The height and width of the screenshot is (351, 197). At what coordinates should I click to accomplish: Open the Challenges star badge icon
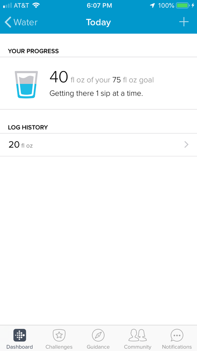point(59,335)
